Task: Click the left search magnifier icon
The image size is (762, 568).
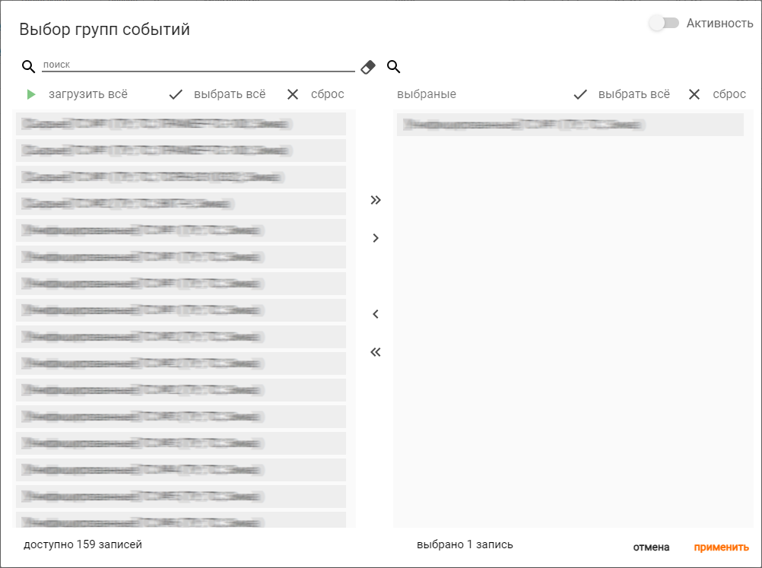Action: [x=29, y=67]
